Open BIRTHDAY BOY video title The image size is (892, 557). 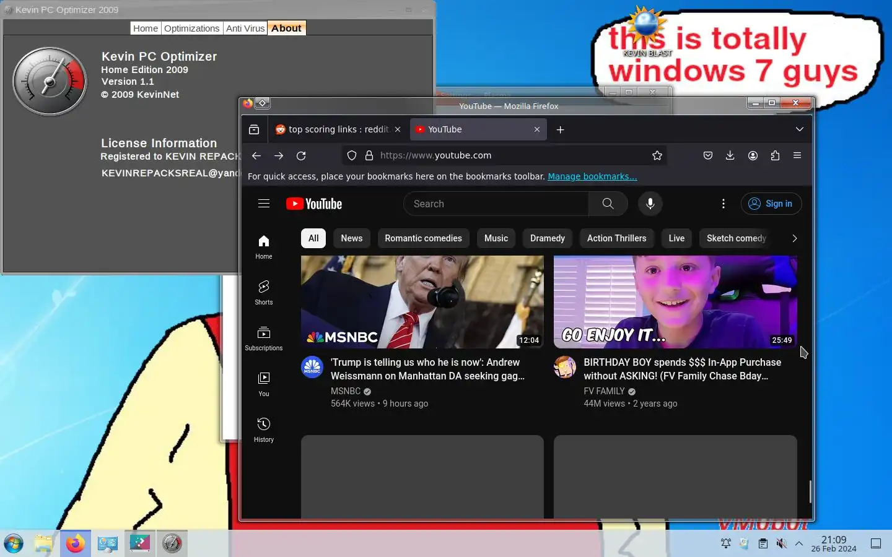tap(682, 369)
